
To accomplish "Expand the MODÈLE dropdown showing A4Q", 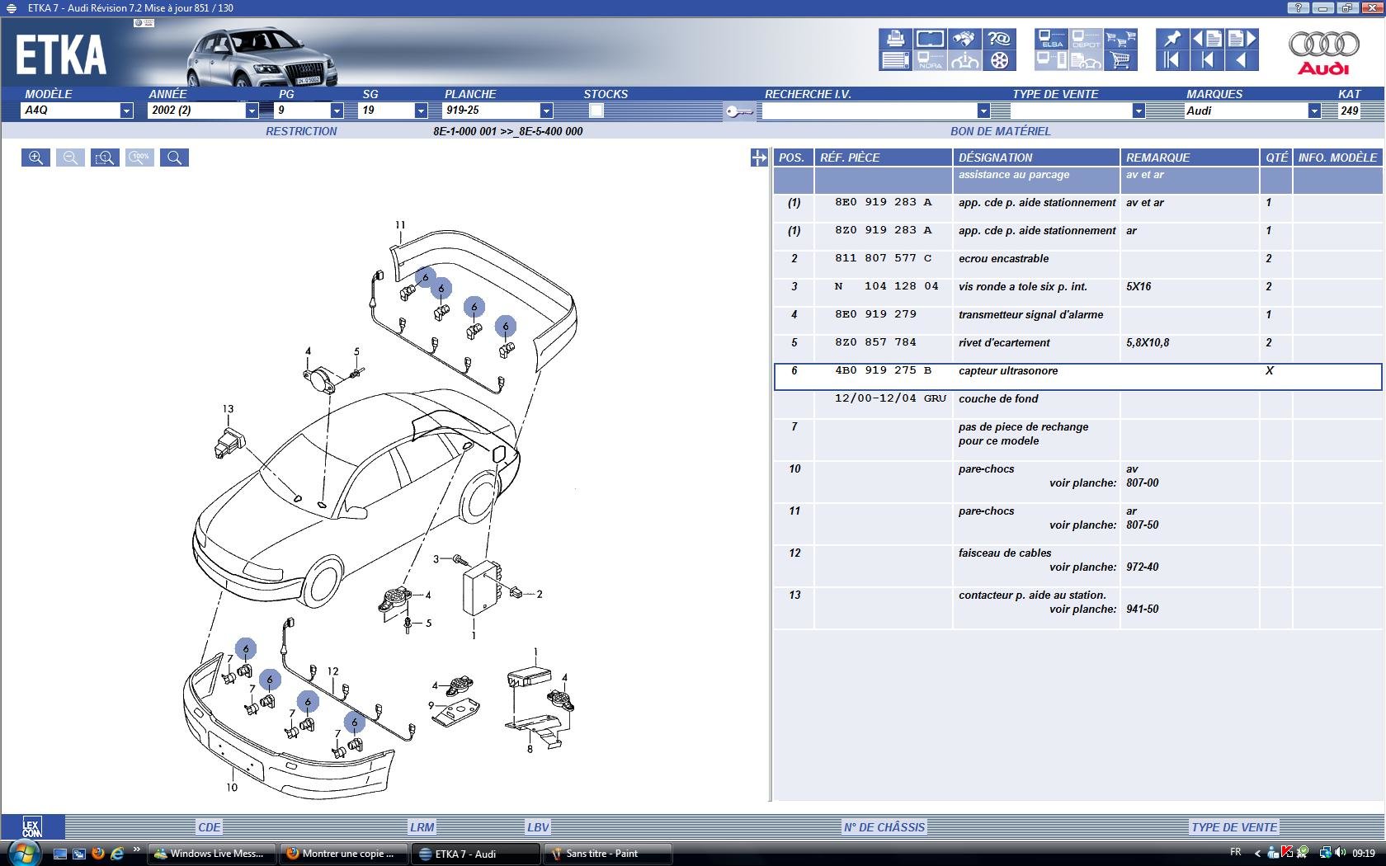I will click(126, 111).
